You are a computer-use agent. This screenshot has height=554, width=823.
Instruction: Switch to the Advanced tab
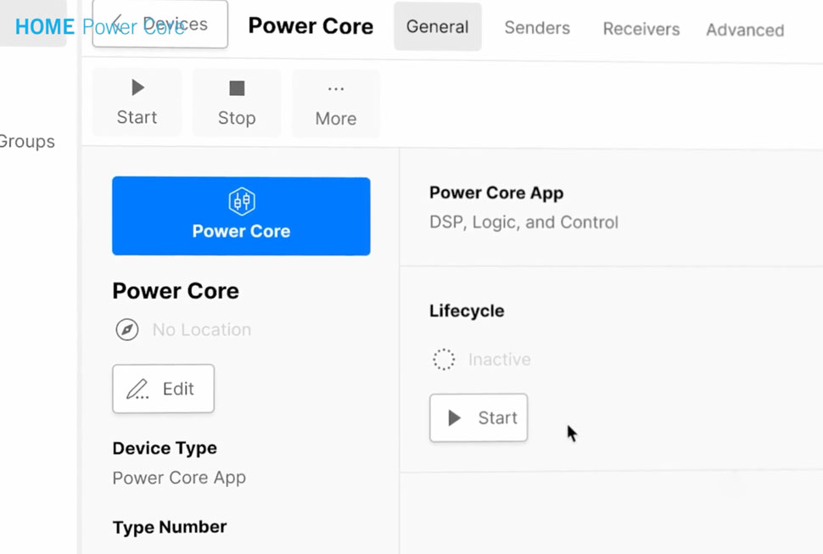(x=745, y=30)
